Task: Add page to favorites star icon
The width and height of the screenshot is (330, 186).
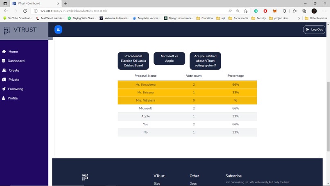Action: (x=246, y=11)
